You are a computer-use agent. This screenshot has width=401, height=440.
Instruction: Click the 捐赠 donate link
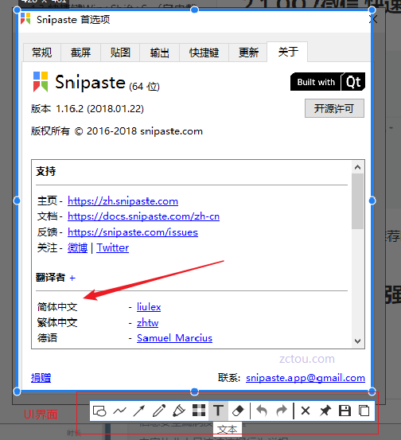41,378
